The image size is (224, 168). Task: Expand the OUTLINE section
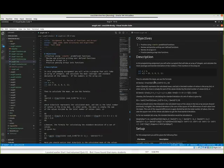coord(11,140)
